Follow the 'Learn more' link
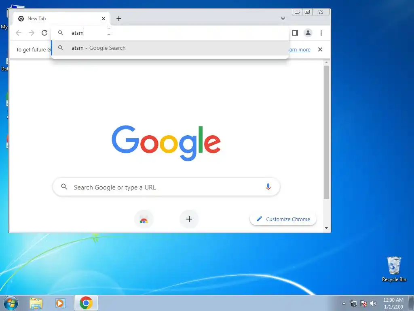Viewport: 414px width, 311px height. (300, 49)
